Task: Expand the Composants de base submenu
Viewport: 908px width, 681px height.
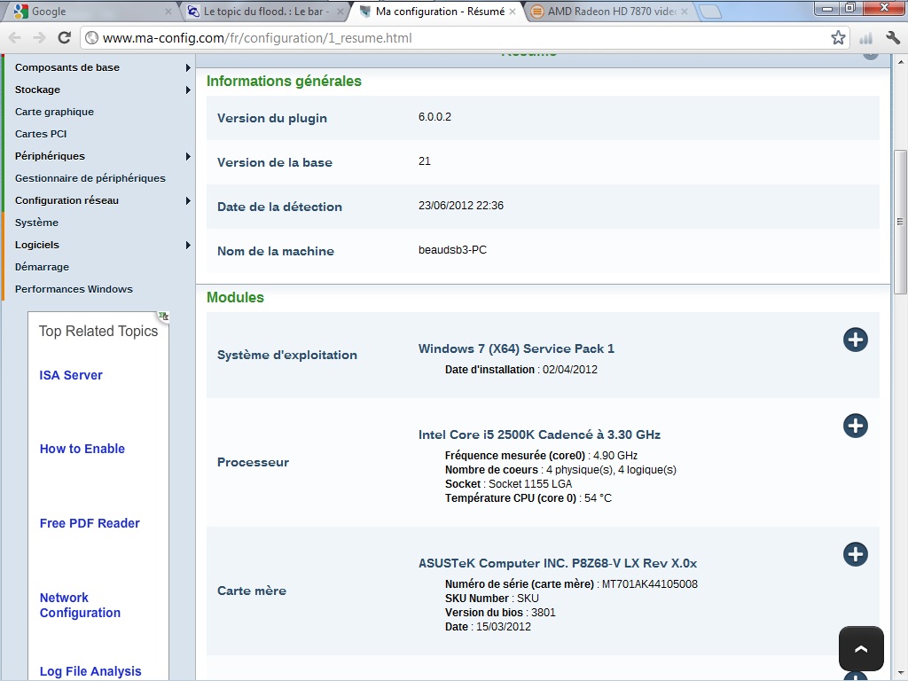Action: pos(187,67)
